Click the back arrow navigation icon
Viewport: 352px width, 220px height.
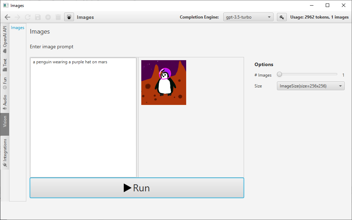pyautogui.click(x=7, y=17)
